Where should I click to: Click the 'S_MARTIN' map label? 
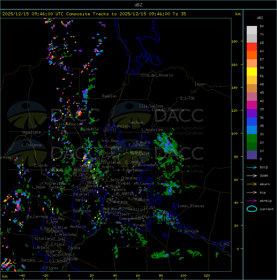click(x=126, y=194)
